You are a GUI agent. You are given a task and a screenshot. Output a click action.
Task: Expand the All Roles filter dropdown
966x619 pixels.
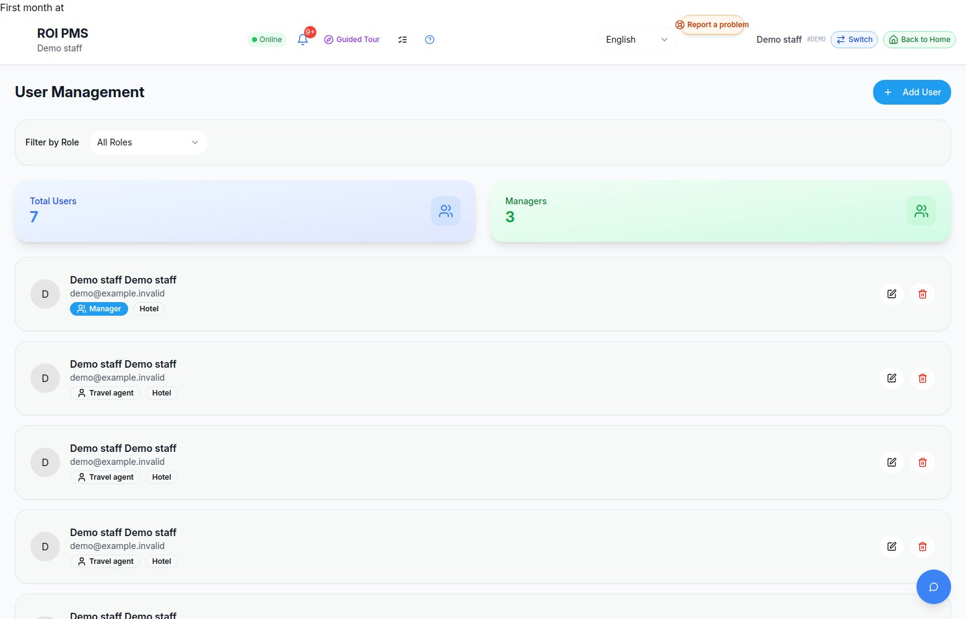pyautogui.click(x=148, y=142)
